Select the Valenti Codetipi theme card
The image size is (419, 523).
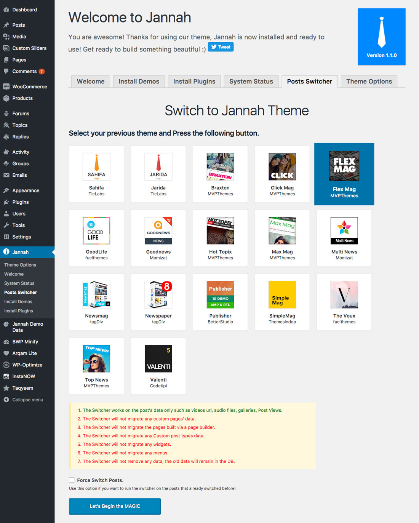click(158, 366)
